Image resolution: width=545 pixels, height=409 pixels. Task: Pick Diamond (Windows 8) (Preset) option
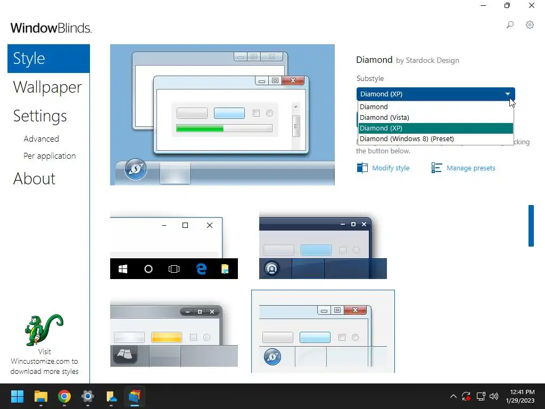pos(435,139)
